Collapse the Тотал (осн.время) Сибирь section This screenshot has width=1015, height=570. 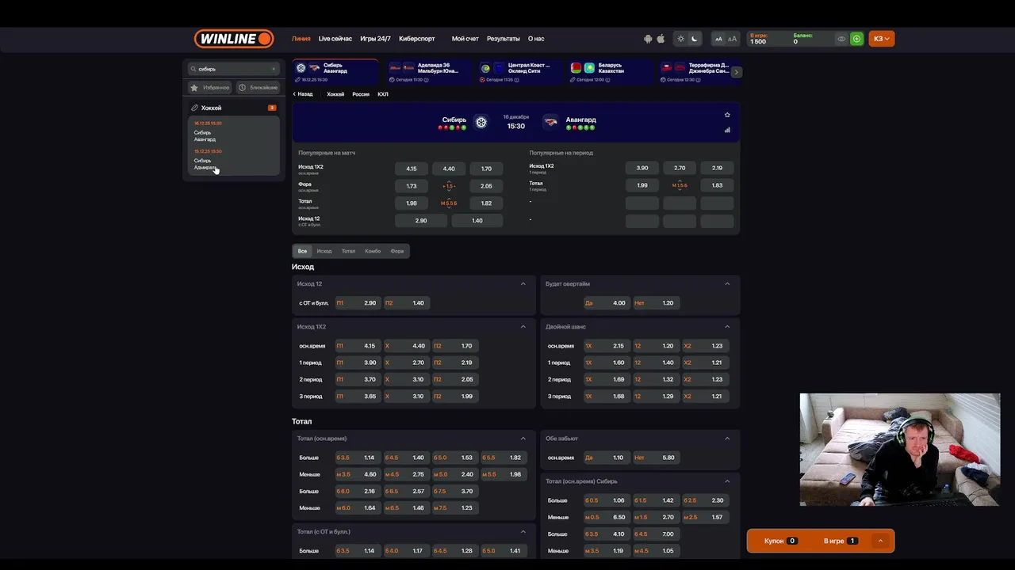click(727, 481)
